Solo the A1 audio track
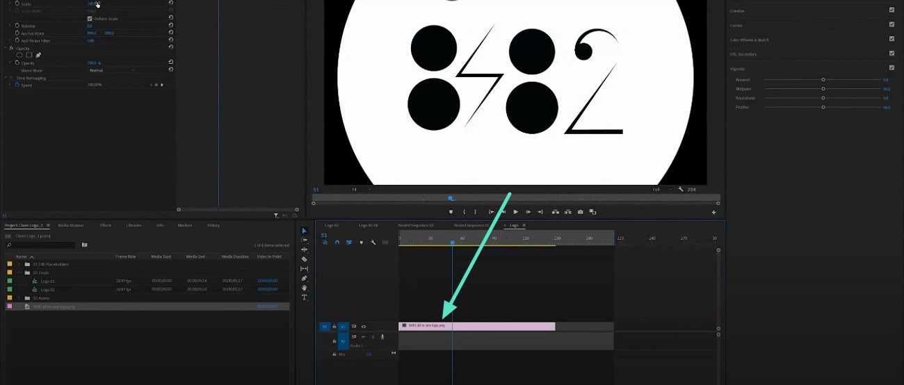Image resolution: width=904 pixels, height=385 pixels. coord(373,337)
